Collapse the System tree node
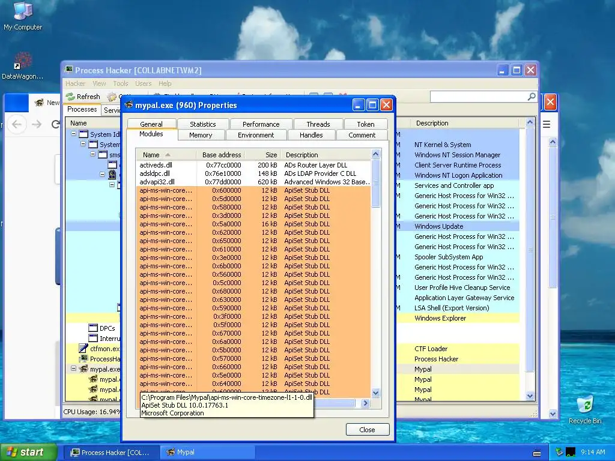 point(83,144)
